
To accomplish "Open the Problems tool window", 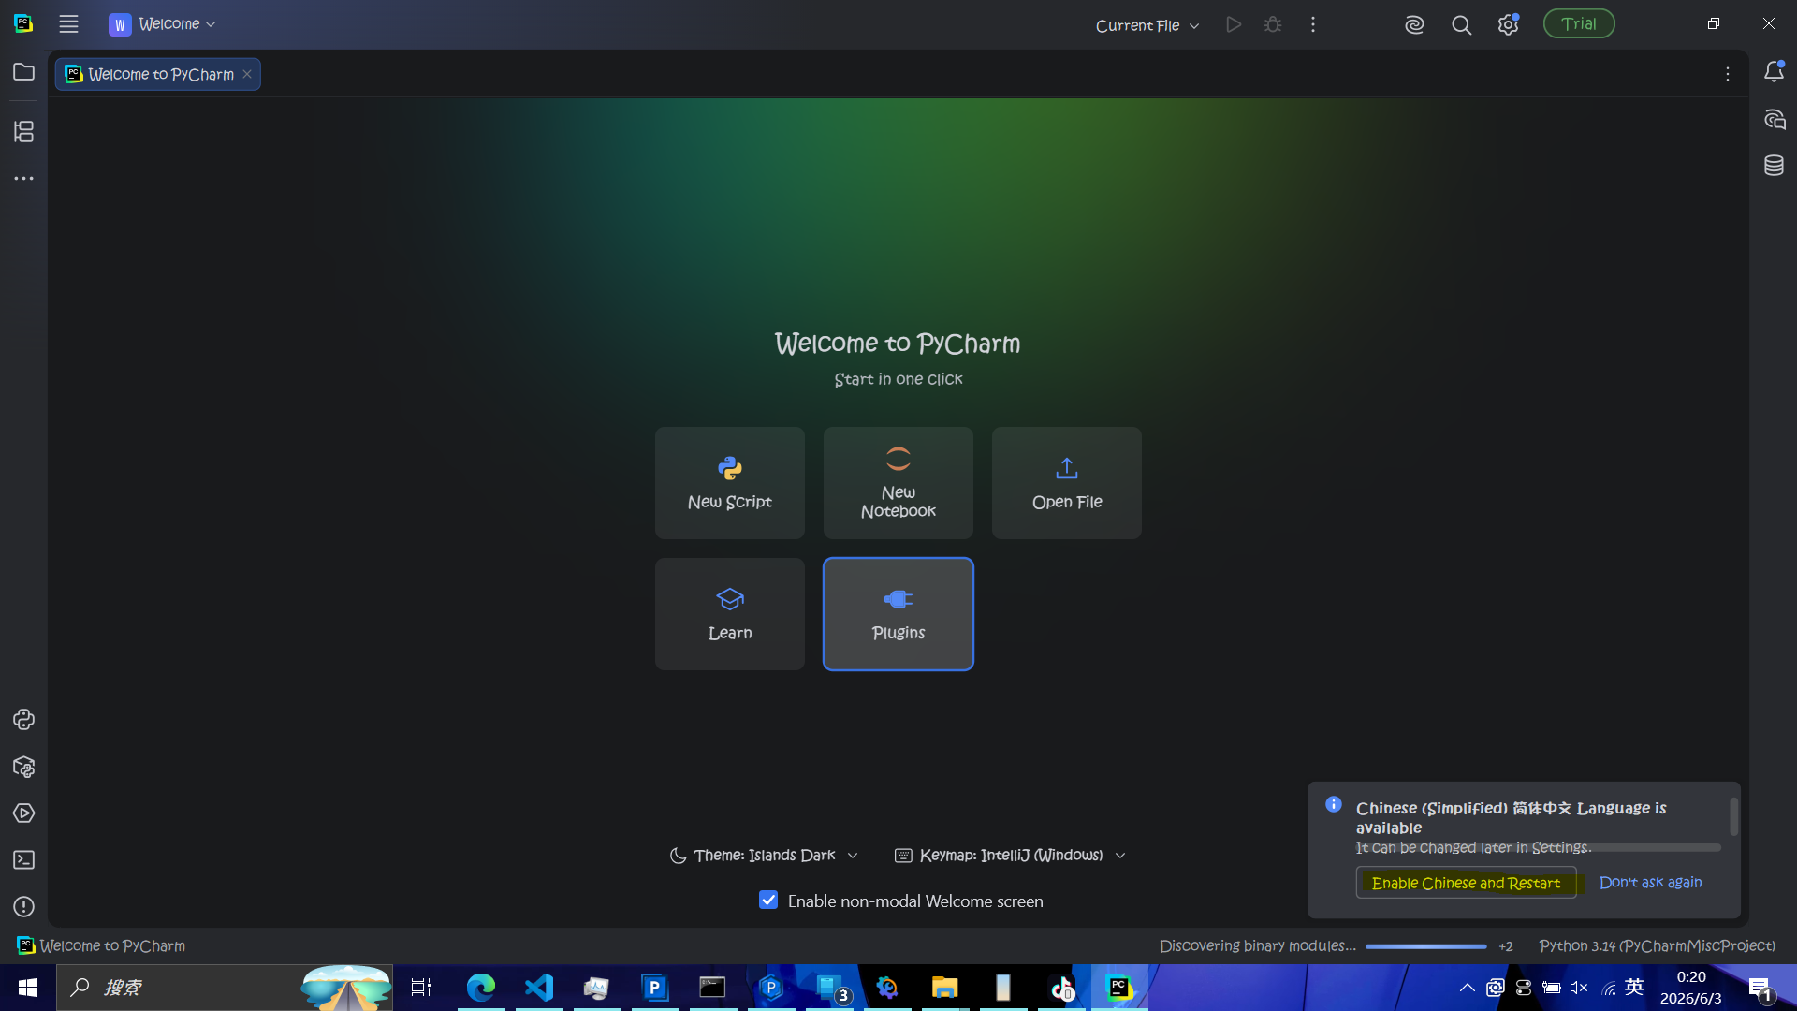I will click(24, 906).
